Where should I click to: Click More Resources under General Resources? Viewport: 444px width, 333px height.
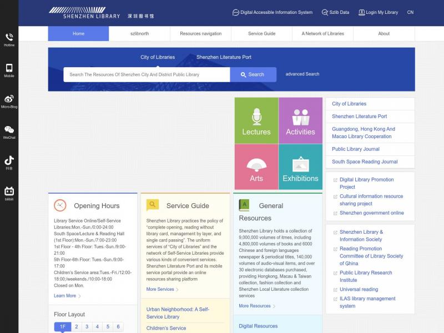[x=255, y=306]
